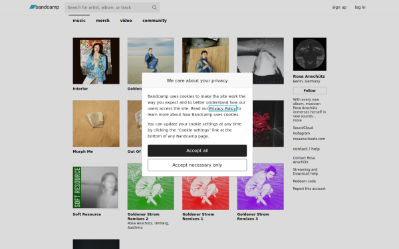Click the Morph Me album title
This screenshot has width=399, height=249.
82,151
